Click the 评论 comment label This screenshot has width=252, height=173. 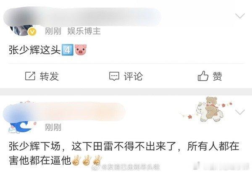[x=133, y=76]
